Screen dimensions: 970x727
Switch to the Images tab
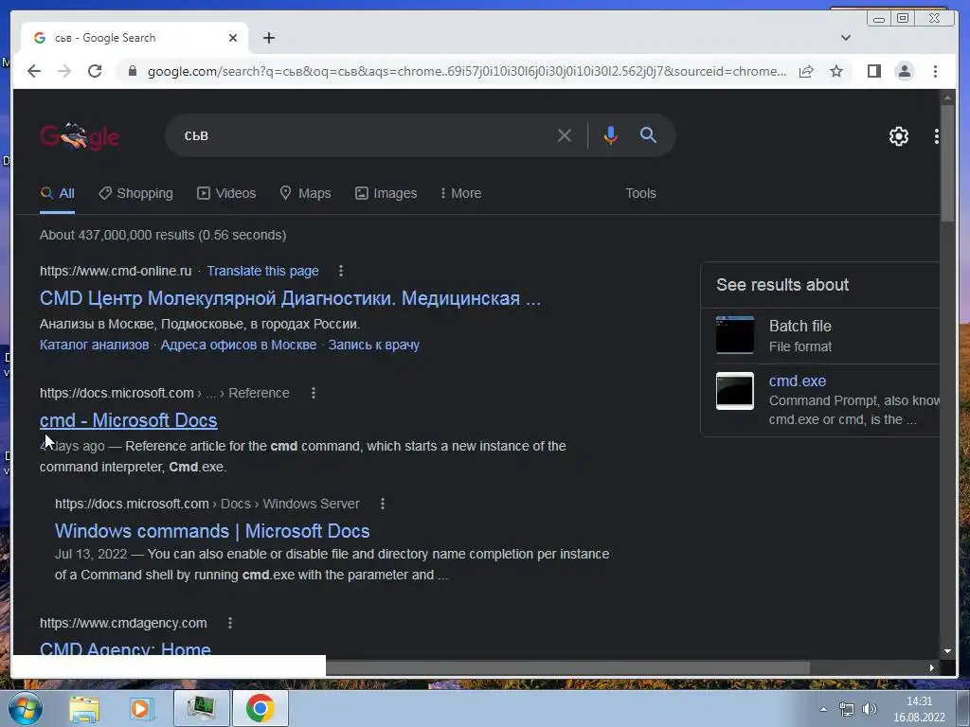pos(386,193)
